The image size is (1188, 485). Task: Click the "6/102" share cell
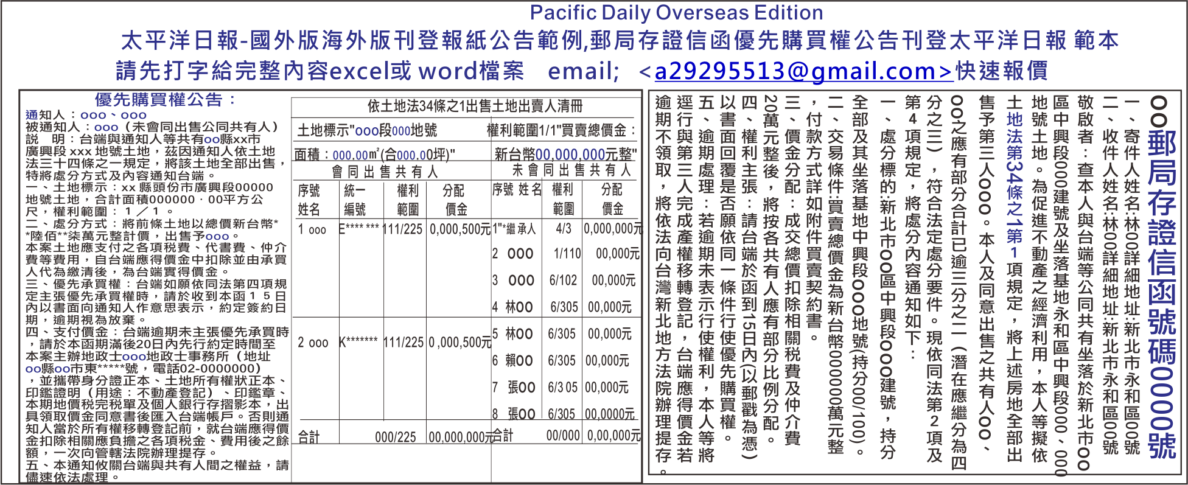563,280
